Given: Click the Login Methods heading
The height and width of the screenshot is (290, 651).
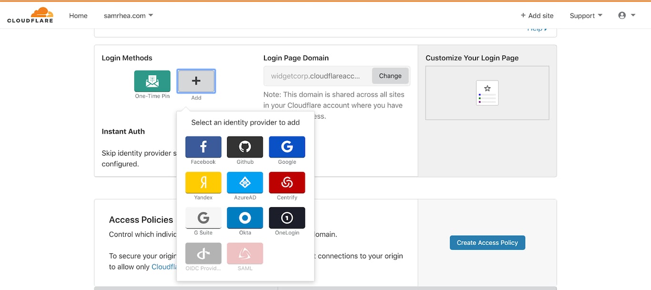Looking at the screenshot, I should click(x=127, y=58).
